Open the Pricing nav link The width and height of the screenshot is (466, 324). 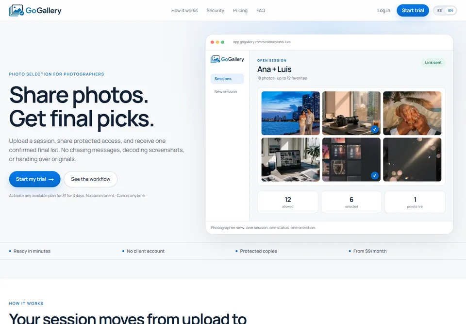240,10
